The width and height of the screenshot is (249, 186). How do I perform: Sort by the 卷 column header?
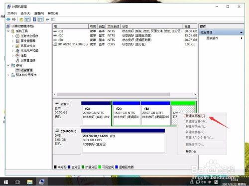tap(71, 26)
